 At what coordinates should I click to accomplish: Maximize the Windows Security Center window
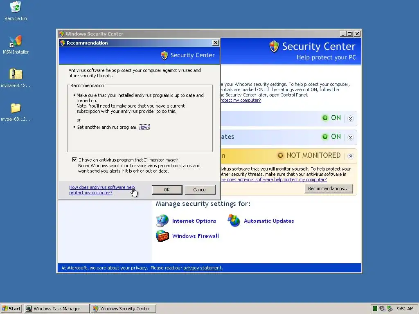[349, 34]
